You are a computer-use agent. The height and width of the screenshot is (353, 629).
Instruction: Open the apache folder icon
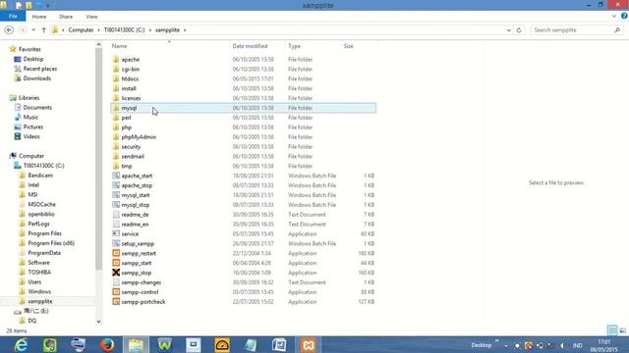tap(116, 59)
